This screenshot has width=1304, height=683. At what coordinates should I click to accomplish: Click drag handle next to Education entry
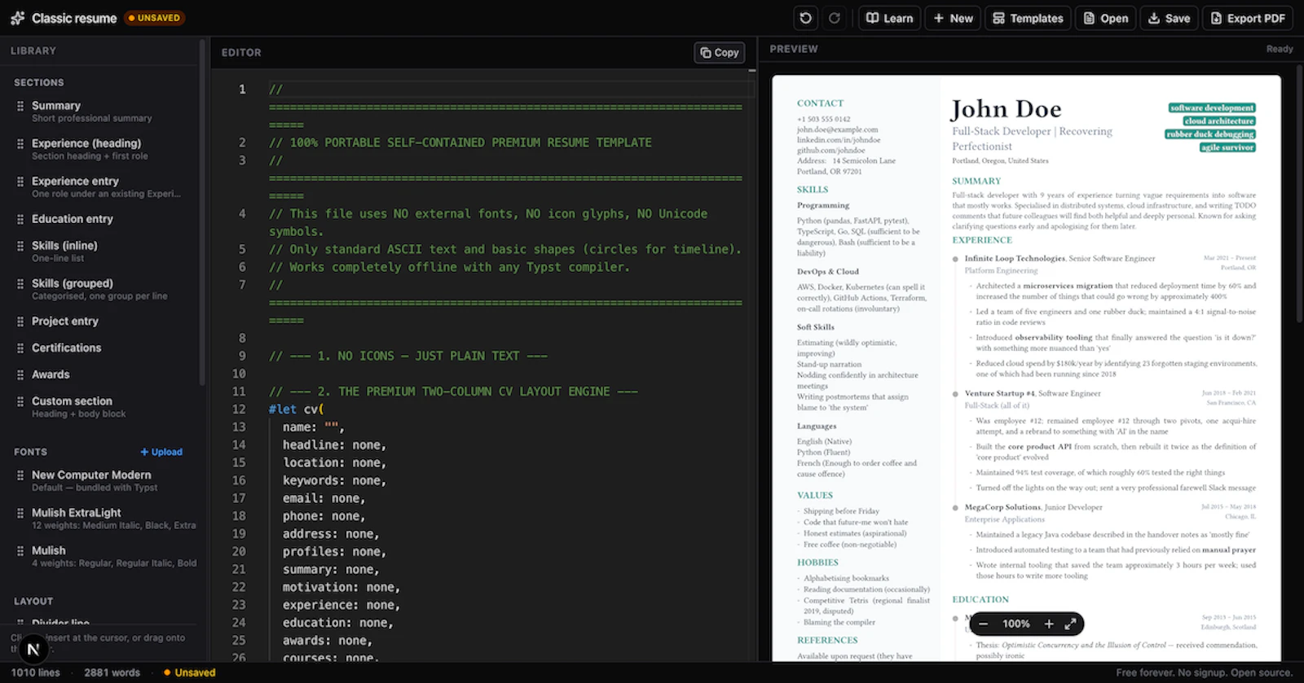point(20,219)
